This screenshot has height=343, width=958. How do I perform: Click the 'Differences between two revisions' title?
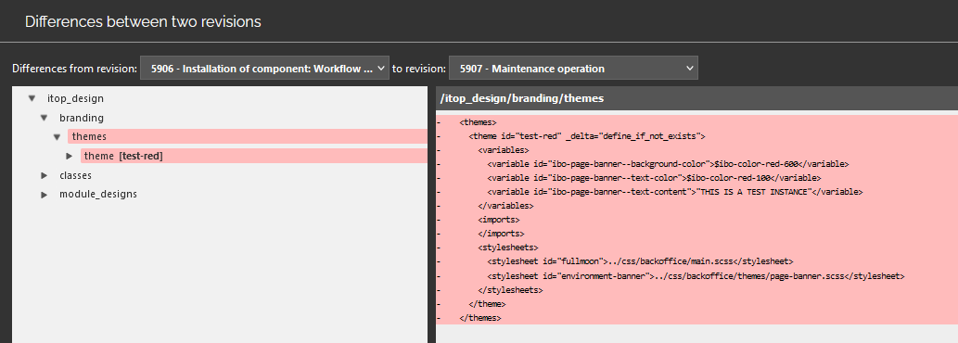(143, 22)
